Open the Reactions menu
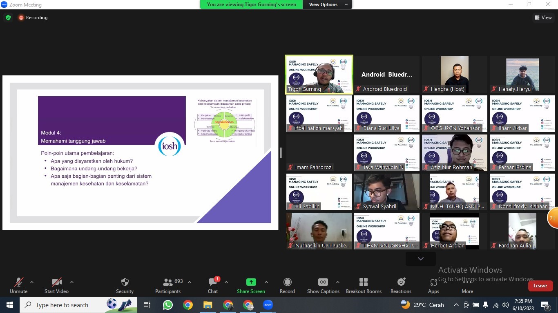This screenshot has width=558, height=313. click(x=401, y=282)
